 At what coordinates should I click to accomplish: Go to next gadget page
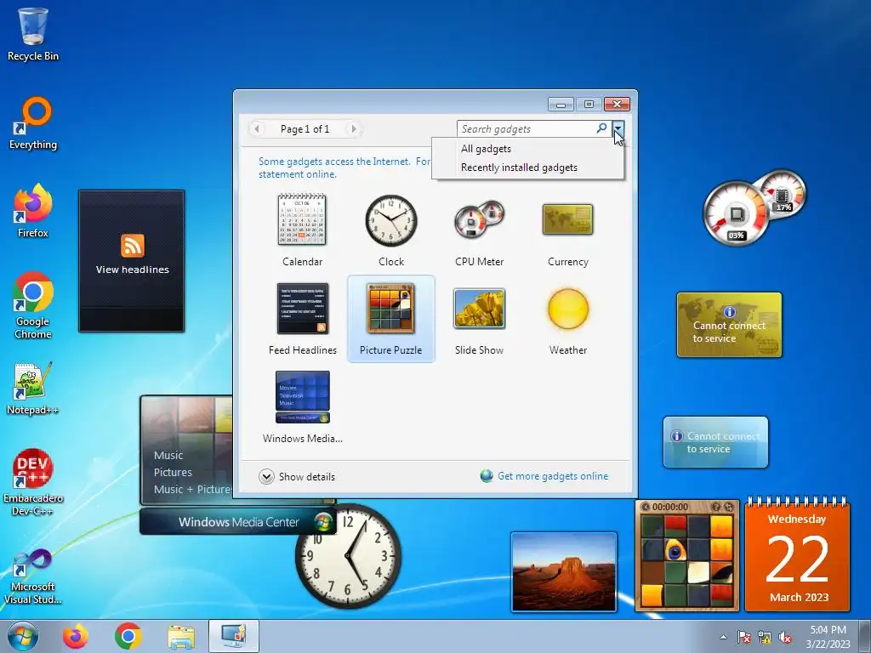tap(353, 129)
